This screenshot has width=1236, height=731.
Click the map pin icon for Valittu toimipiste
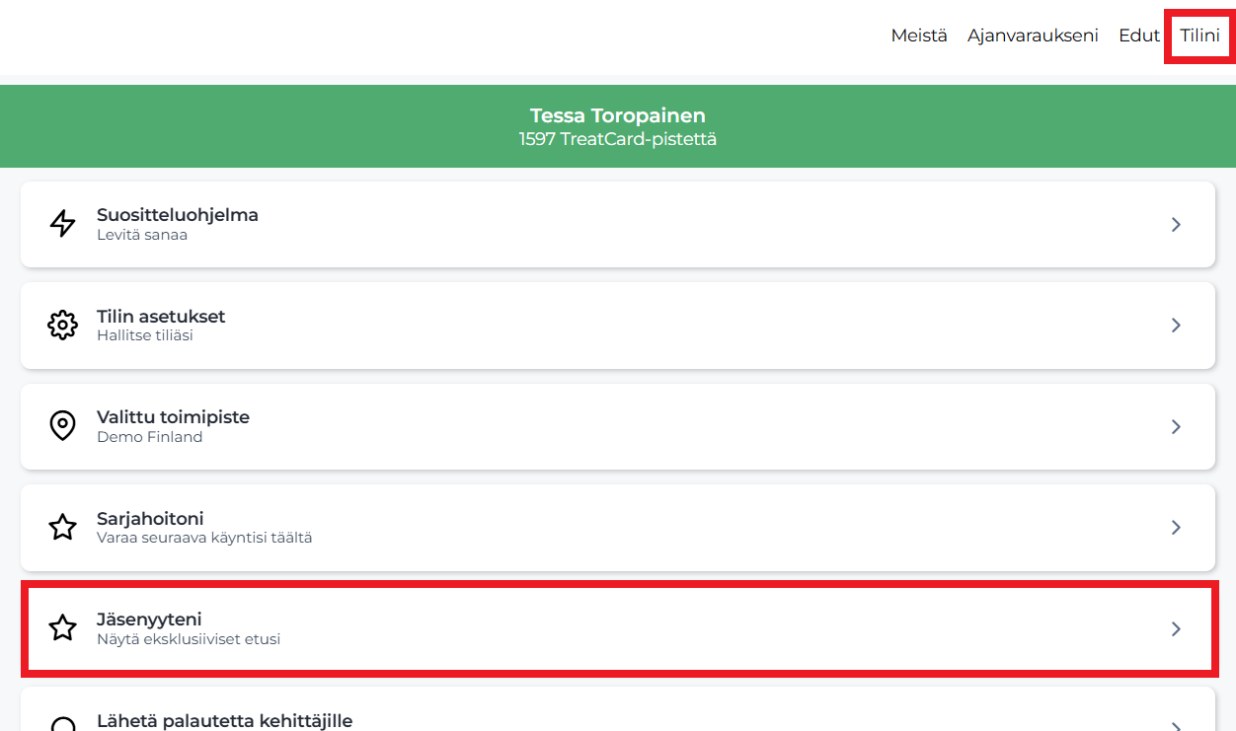62,426
